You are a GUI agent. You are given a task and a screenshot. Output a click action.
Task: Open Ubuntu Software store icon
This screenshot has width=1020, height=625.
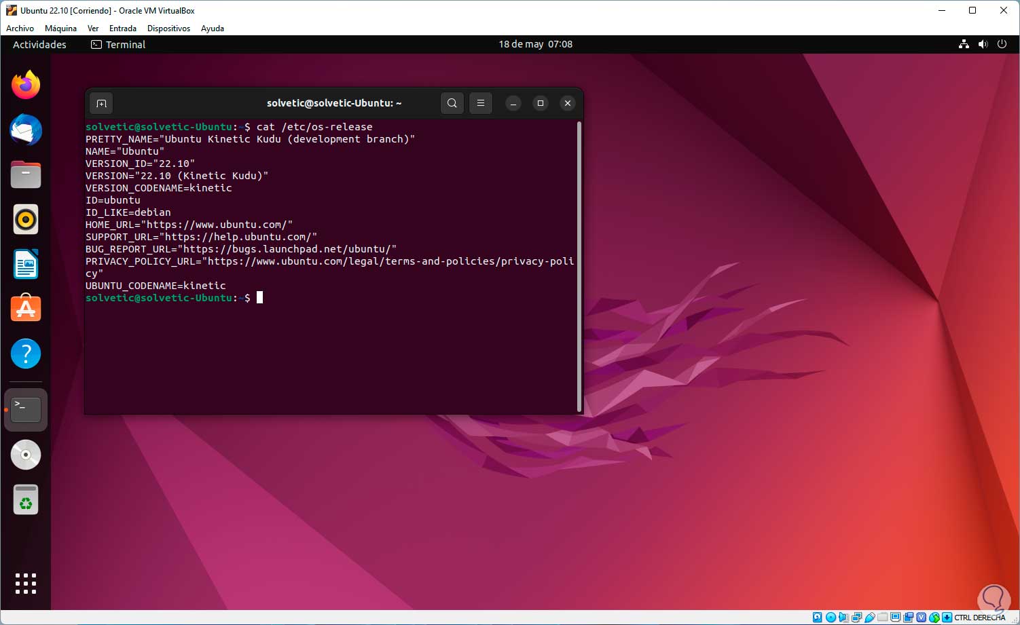[26, 309]
